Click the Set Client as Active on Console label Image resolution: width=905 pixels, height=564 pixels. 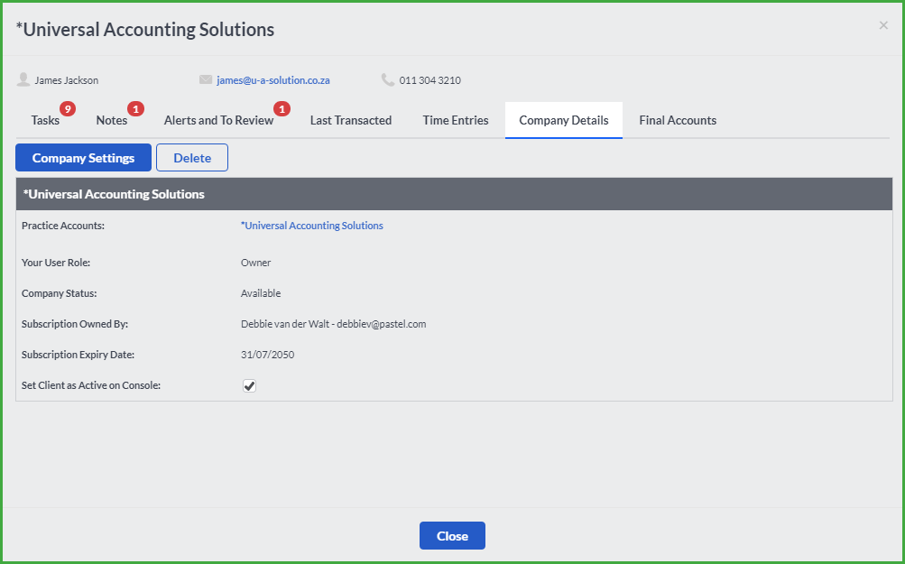pos(90,385)
